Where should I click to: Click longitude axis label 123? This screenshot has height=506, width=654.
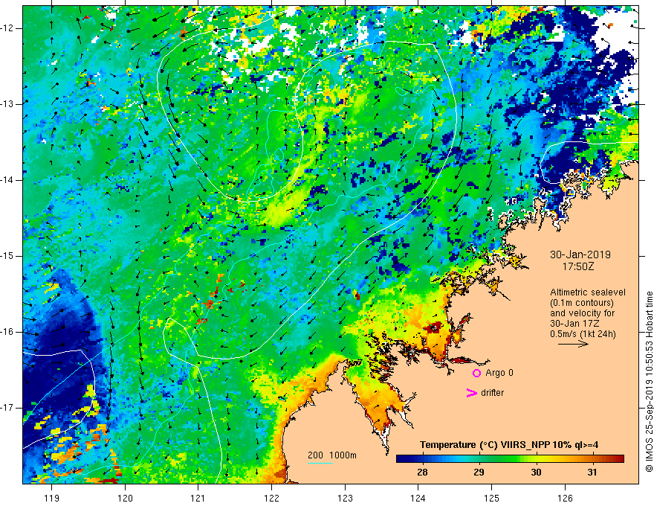click(345, 498)
